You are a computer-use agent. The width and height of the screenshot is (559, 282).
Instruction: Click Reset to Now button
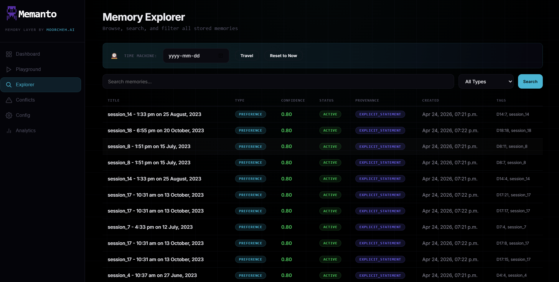click(x=283, y=56)
